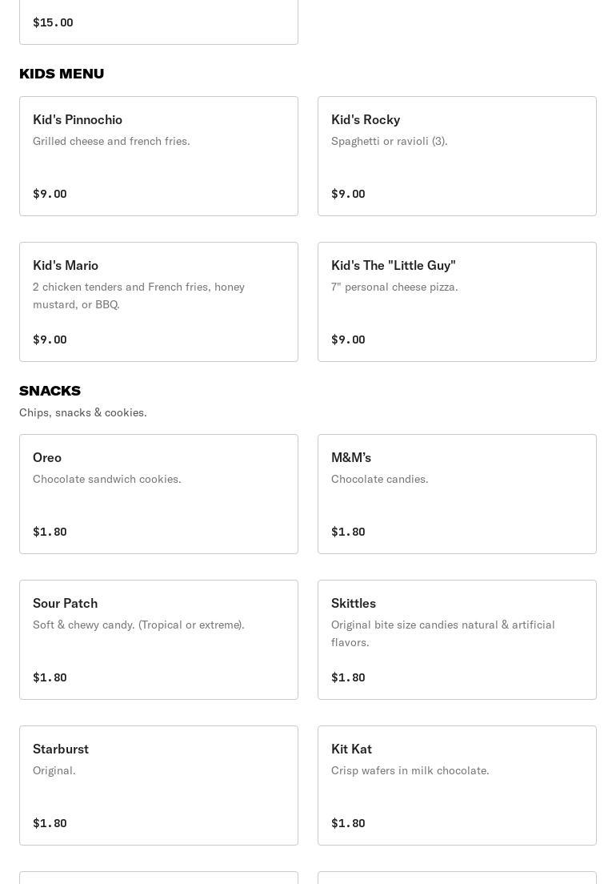Image resolution: width=616 pixels, height=884 pixels.
Task: Select the Starburst Original item
Action: 158,786
